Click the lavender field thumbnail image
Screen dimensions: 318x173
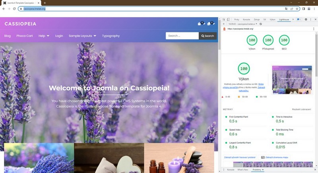click(39, 158)
